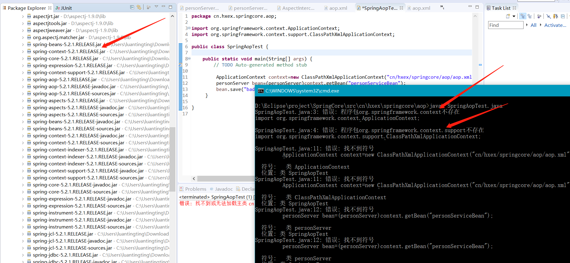Click Package Explorer scroll up arrow
570x263 pixels.
(172, 16)
